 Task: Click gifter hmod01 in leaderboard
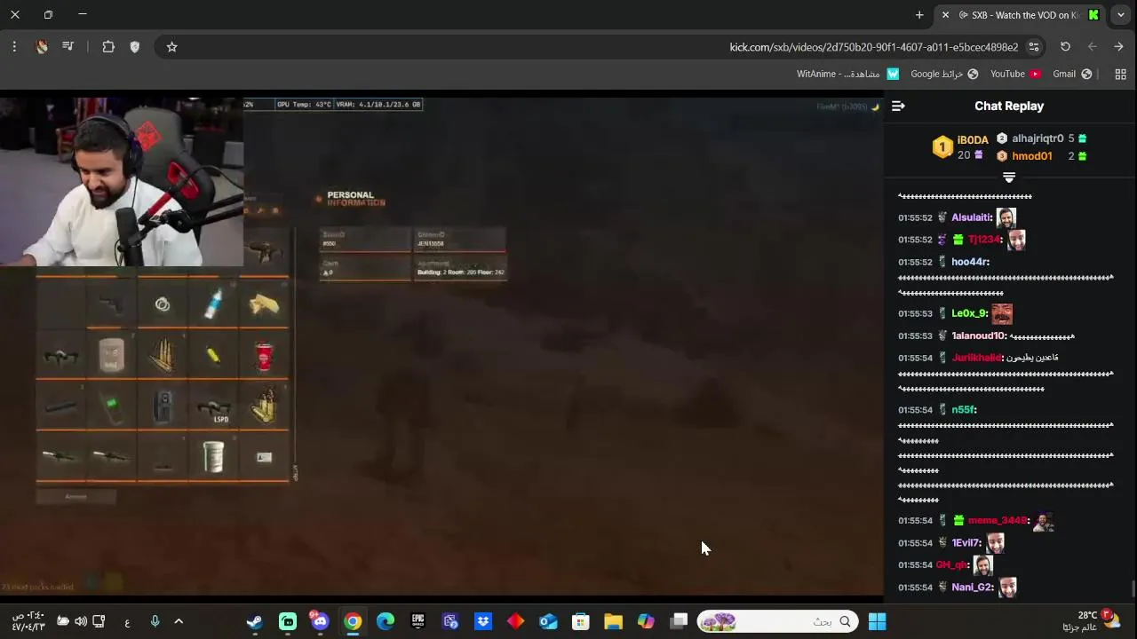pyautogui.click(x=1032, y=156)
